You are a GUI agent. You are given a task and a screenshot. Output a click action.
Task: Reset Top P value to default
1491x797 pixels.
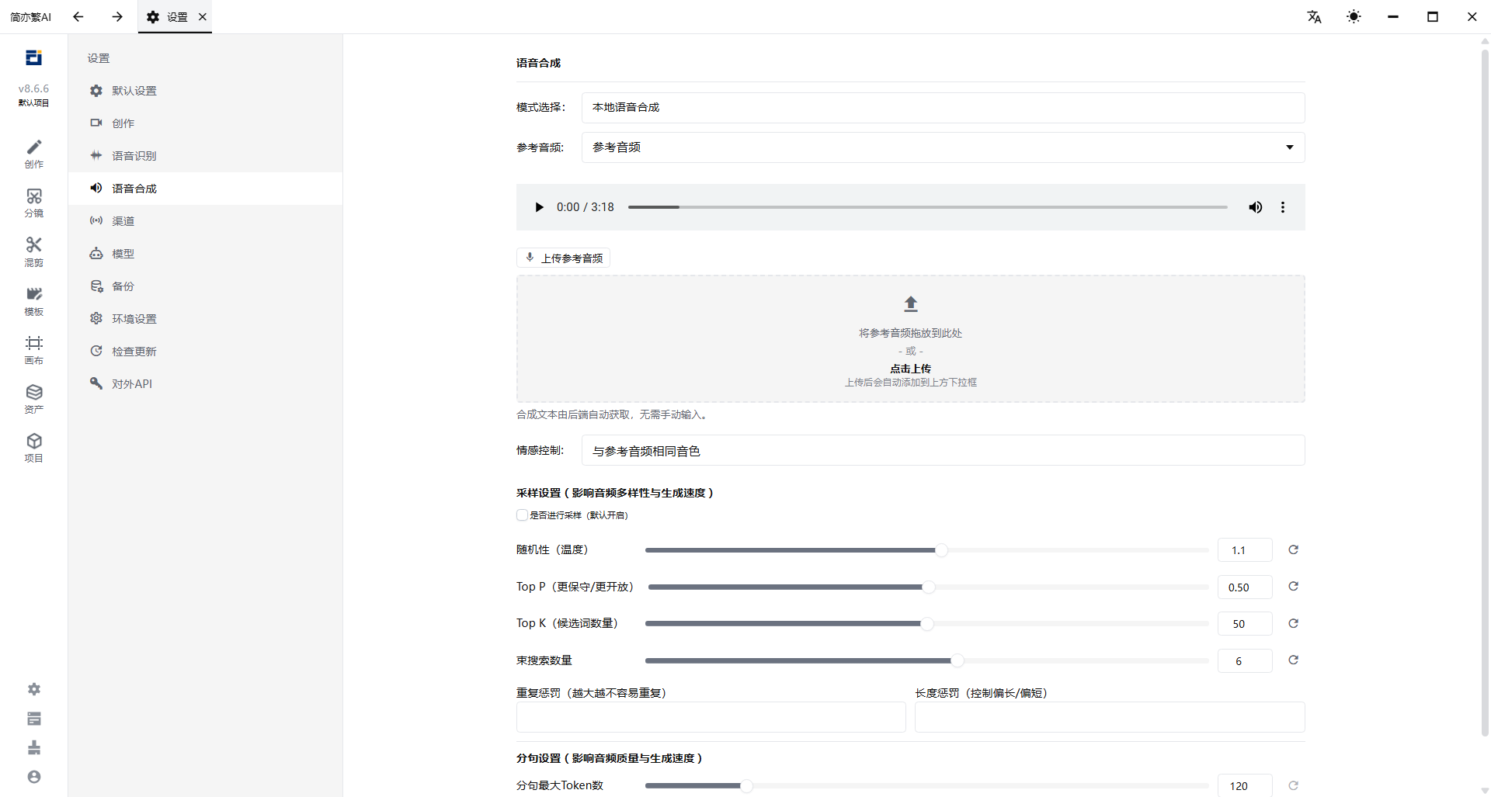1293,586
